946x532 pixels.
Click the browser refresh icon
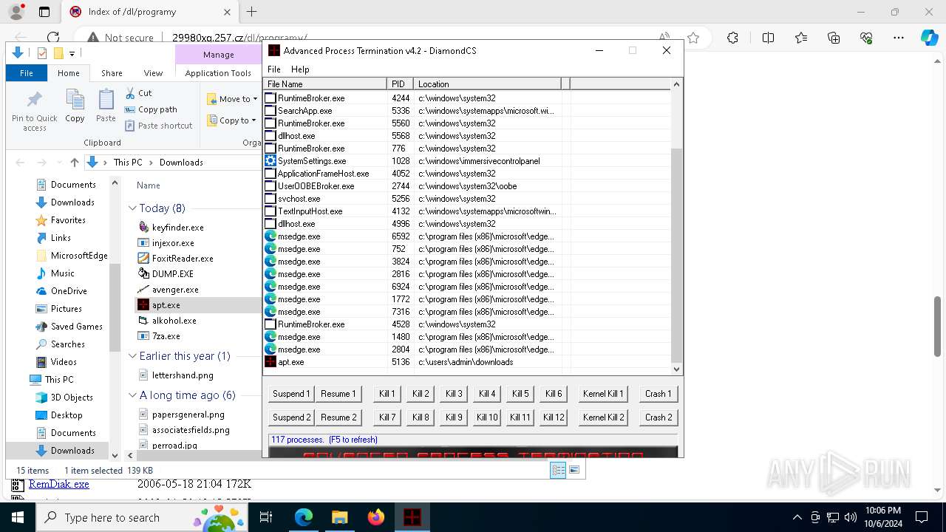52,37
